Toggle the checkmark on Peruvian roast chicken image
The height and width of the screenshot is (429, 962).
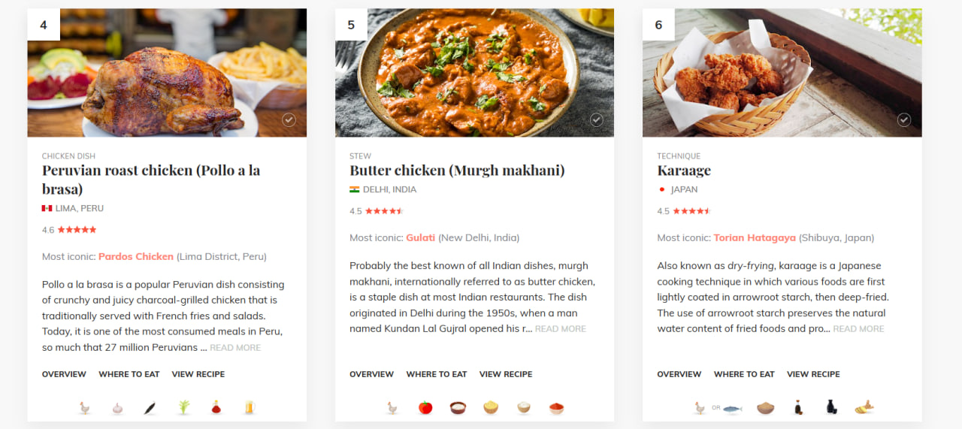(289, 120)
